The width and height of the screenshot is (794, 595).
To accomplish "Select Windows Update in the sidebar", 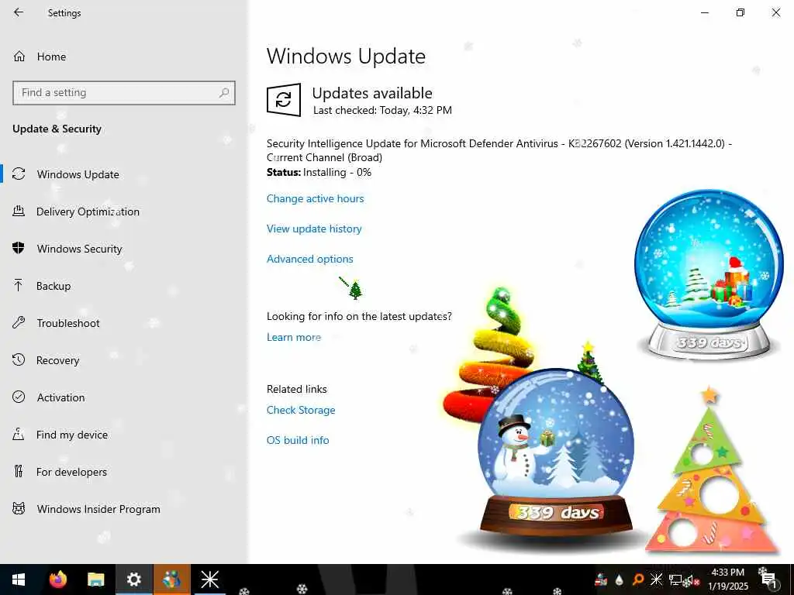I will [x=78, y=174].
